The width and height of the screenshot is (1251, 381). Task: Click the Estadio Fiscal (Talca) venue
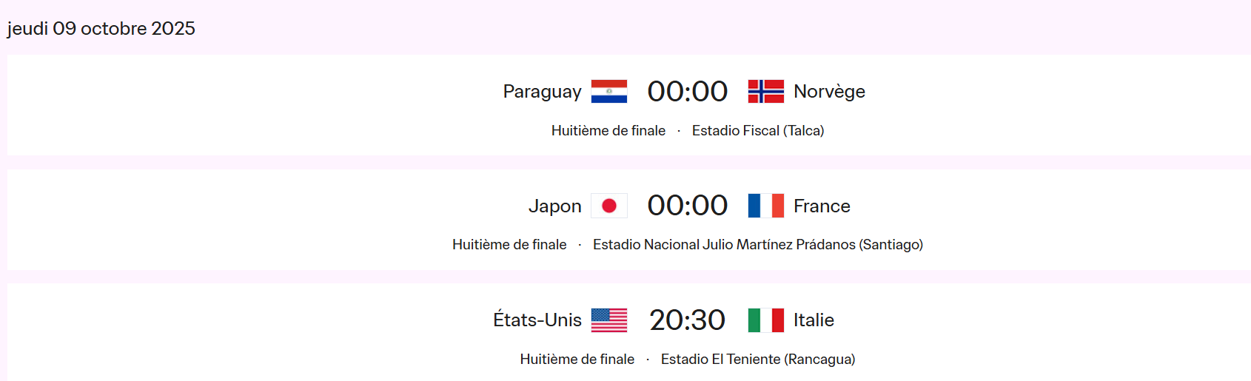pyautogui.click(x=757, y=131)
